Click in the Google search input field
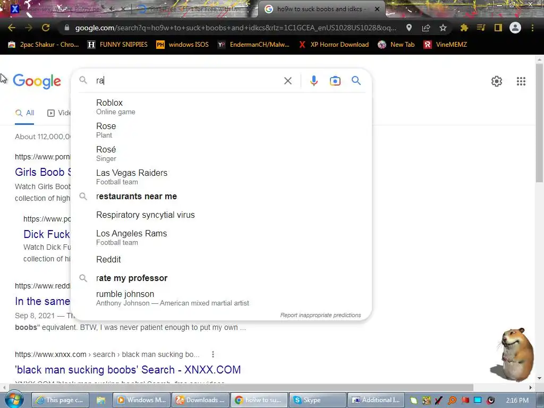 188,81
